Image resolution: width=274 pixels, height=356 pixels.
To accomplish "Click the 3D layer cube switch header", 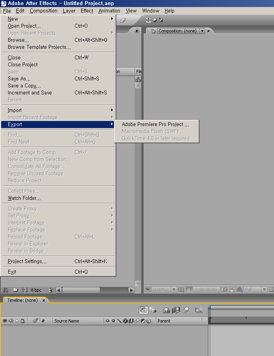I will [x=148, y=321].
